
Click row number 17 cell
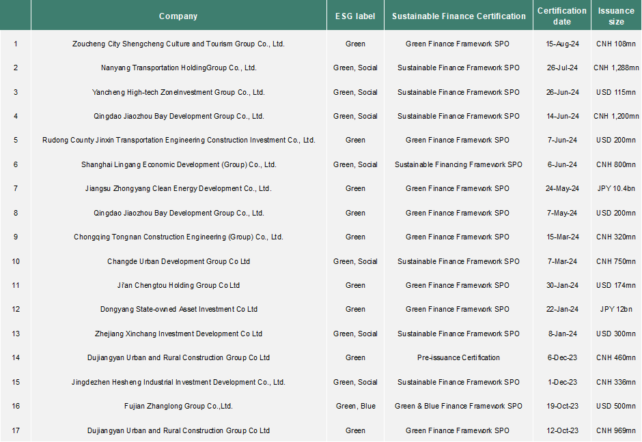point(16,430)
